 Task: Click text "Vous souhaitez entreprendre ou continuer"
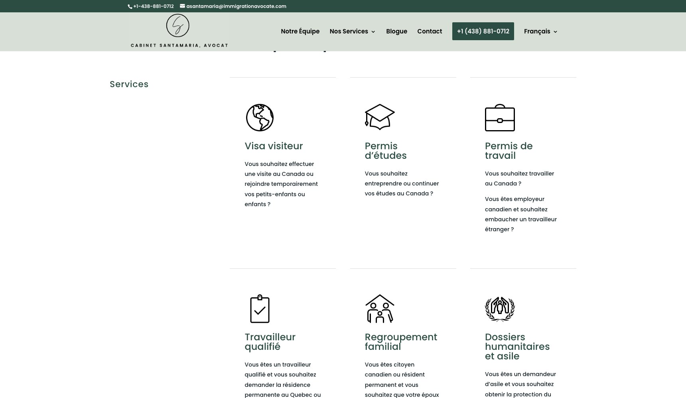coord(402,179)
